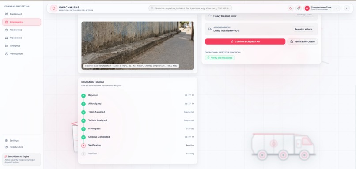
Task: Click the Cleared Site Verification caption label
Action: tap(131, 66)
